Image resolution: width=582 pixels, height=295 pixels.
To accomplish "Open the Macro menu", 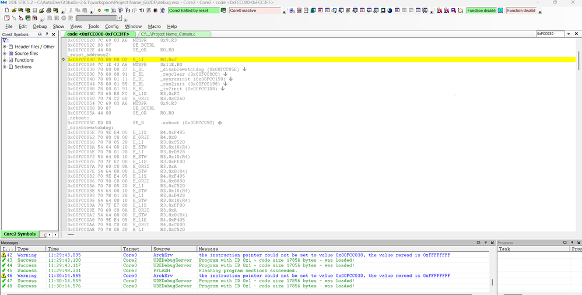I will (x=155, y=26).
